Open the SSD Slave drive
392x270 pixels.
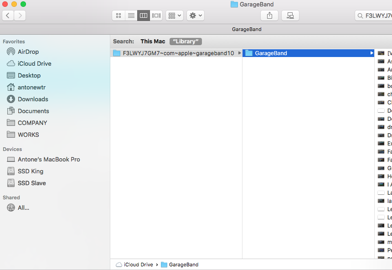click(26, 183)
